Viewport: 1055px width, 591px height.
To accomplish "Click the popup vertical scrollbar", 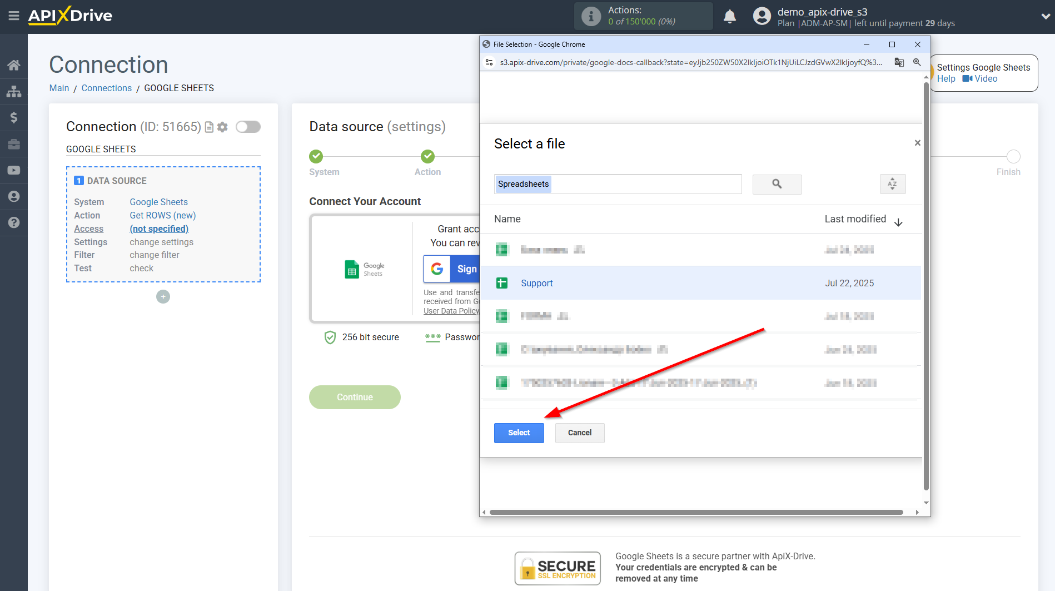I will (x=926, y=286).
